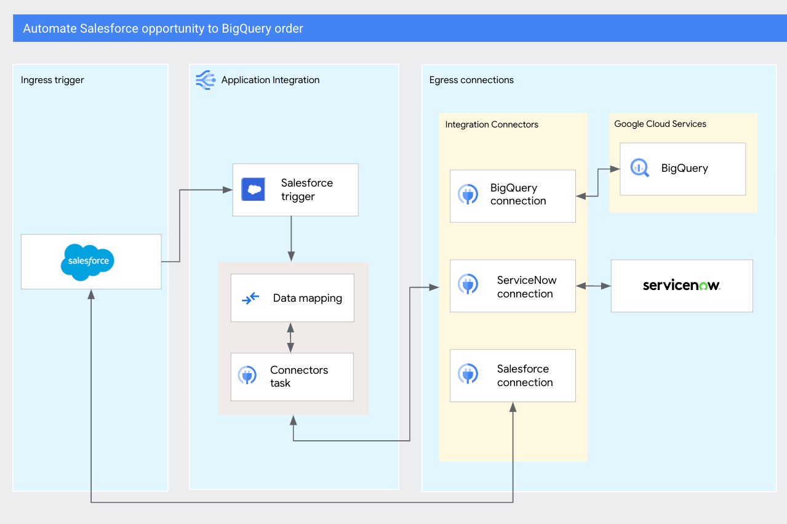The width and height of the screenshot is (787, 524).
Task: Click the BigQuery magnifying glass icon
Action: click(x=639, y=167)
